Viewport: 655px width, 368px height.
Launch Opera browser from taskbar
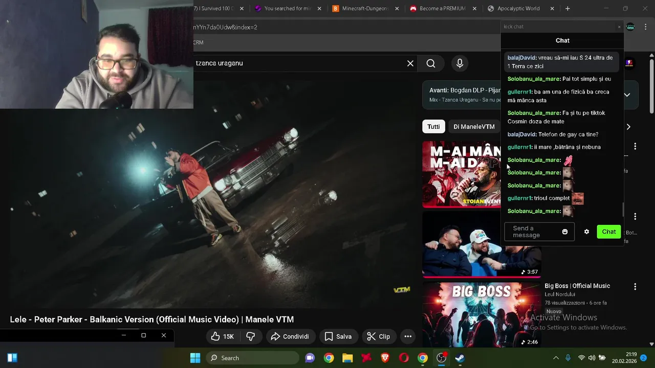[404, 358]
